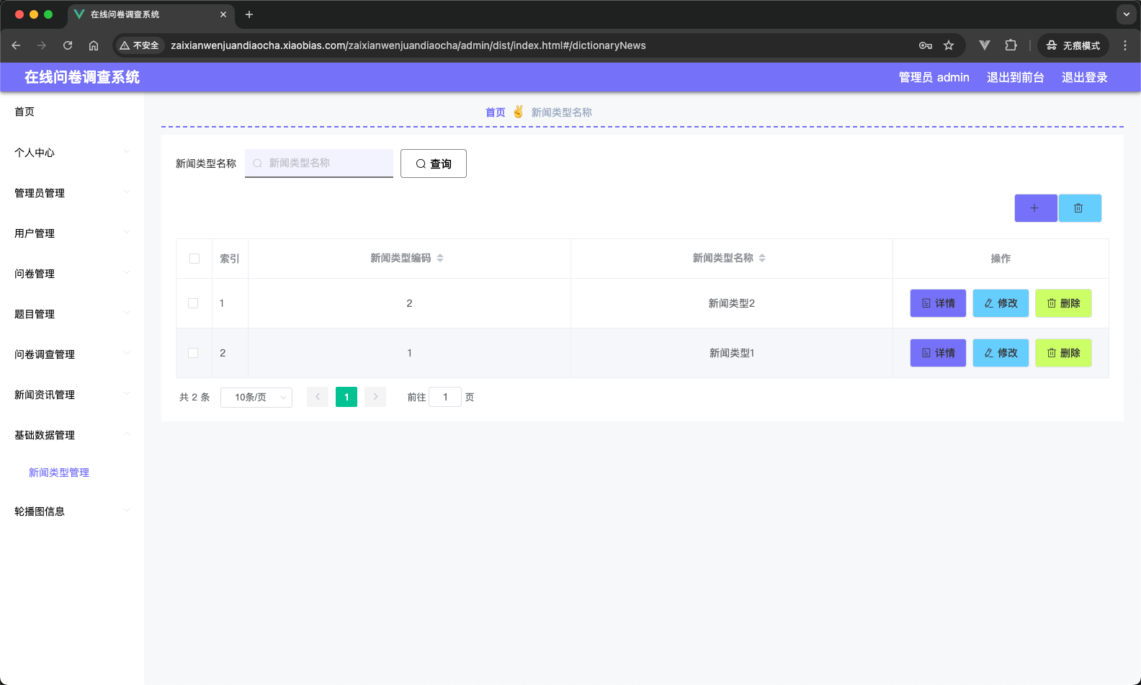Image resolution: width=1141 pixels, height=685 pixels.
Task: Click 管理员 admin in header
Action: coord(934,77)
